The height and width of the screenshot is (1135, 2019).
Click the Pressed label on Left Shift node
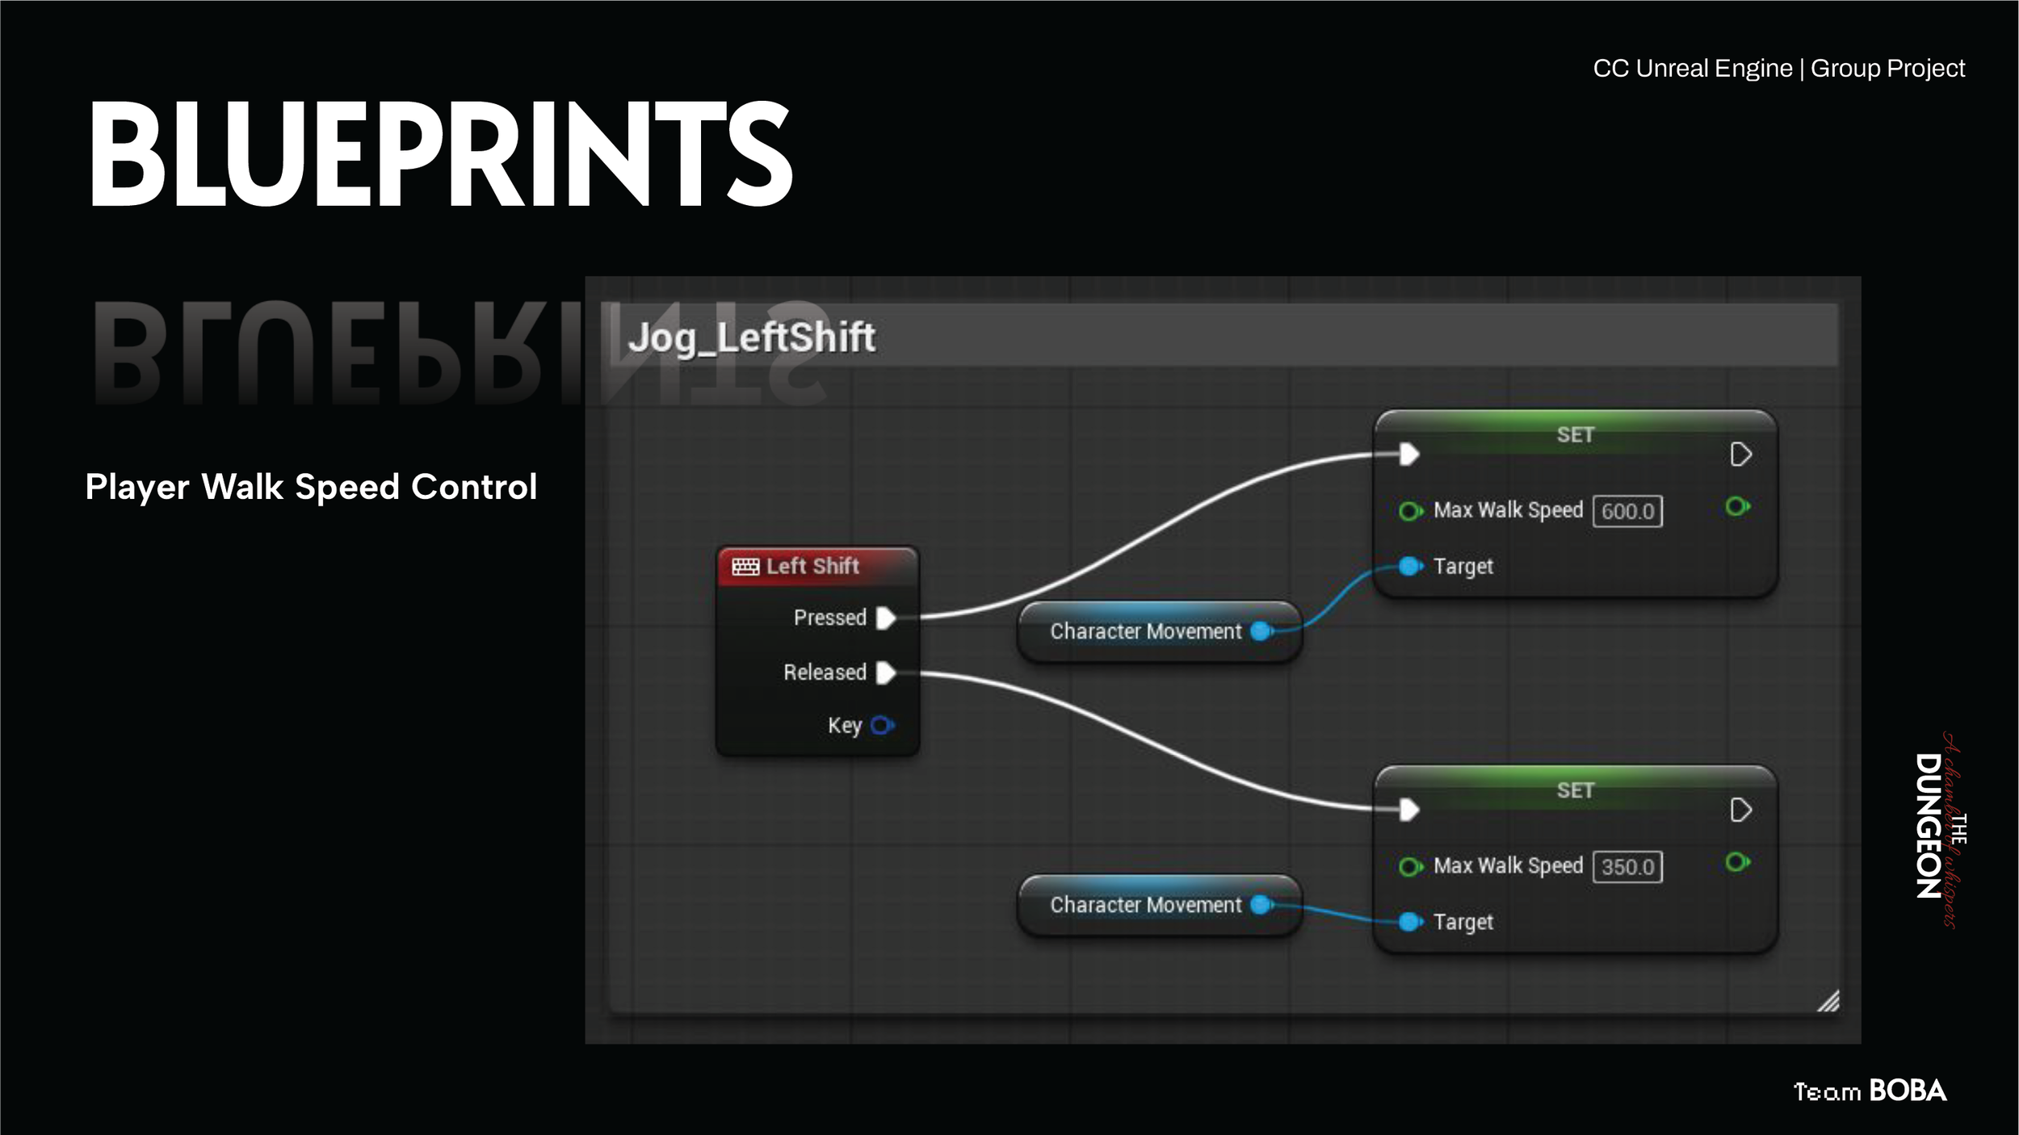point(829,618)
